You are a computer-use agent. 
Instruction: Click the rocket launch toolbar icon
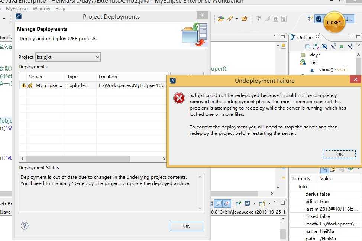point(230,19)
